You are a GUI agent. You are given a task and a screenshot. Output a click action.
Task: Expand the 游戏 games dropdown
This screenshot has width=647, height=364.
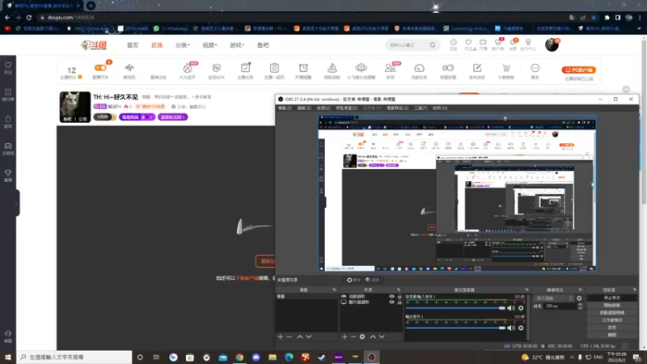coord(237,45)
